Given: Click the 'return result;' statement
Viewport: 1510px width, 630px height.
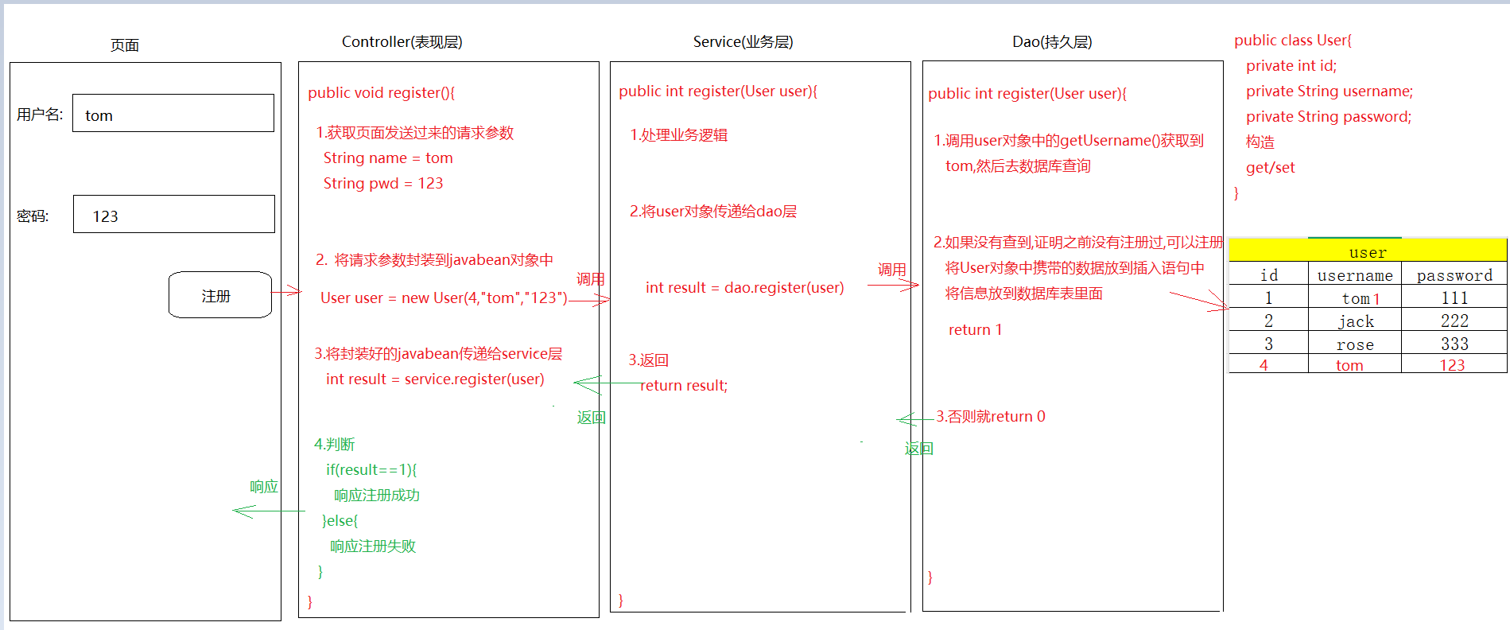Looking at the screenshot, I should [684, 386].
